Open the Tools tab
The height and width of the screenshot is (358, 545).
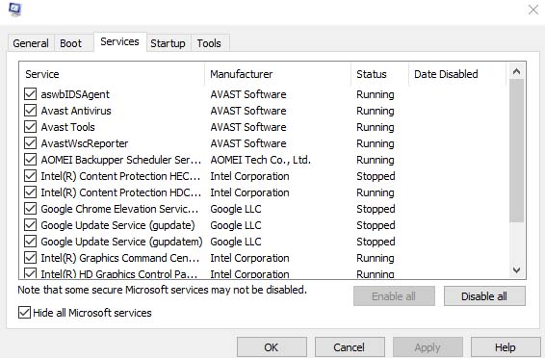(x=209, y=43)
